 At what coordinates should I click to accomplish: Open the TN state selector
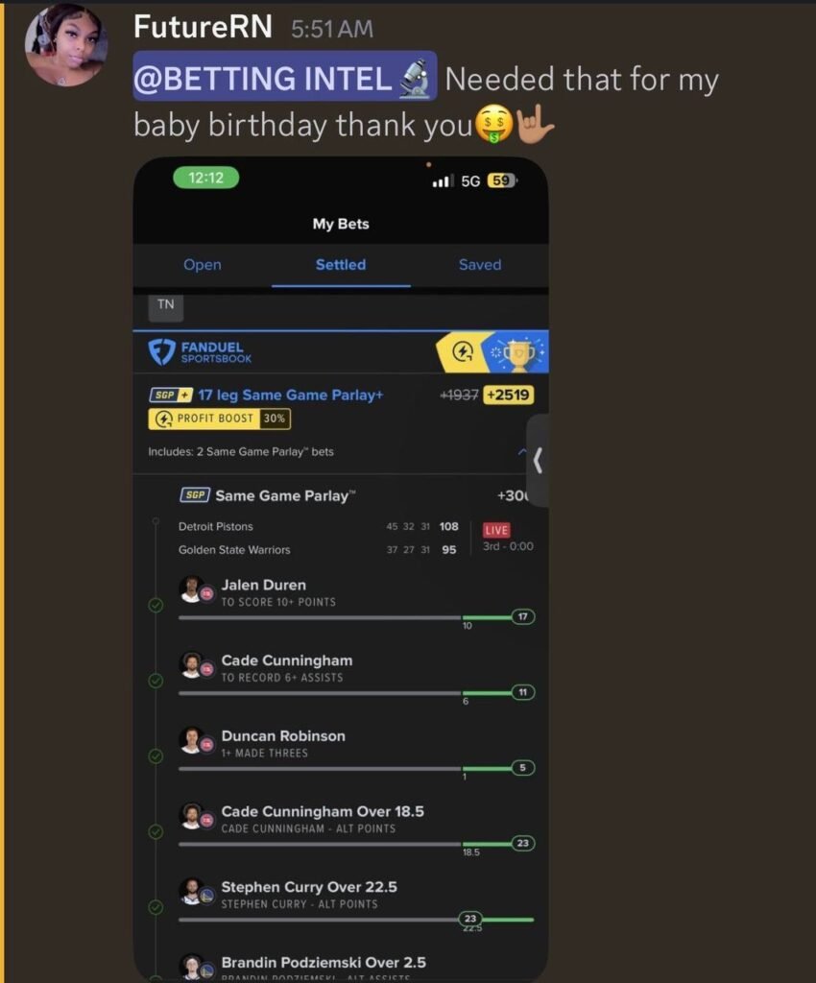tap(165, 304)
